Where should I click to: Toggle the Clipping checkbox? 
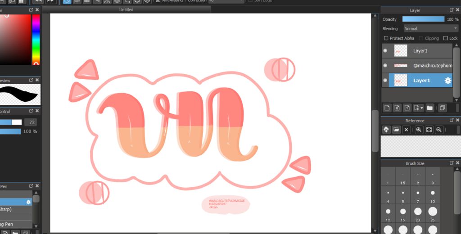click(421, 38)
